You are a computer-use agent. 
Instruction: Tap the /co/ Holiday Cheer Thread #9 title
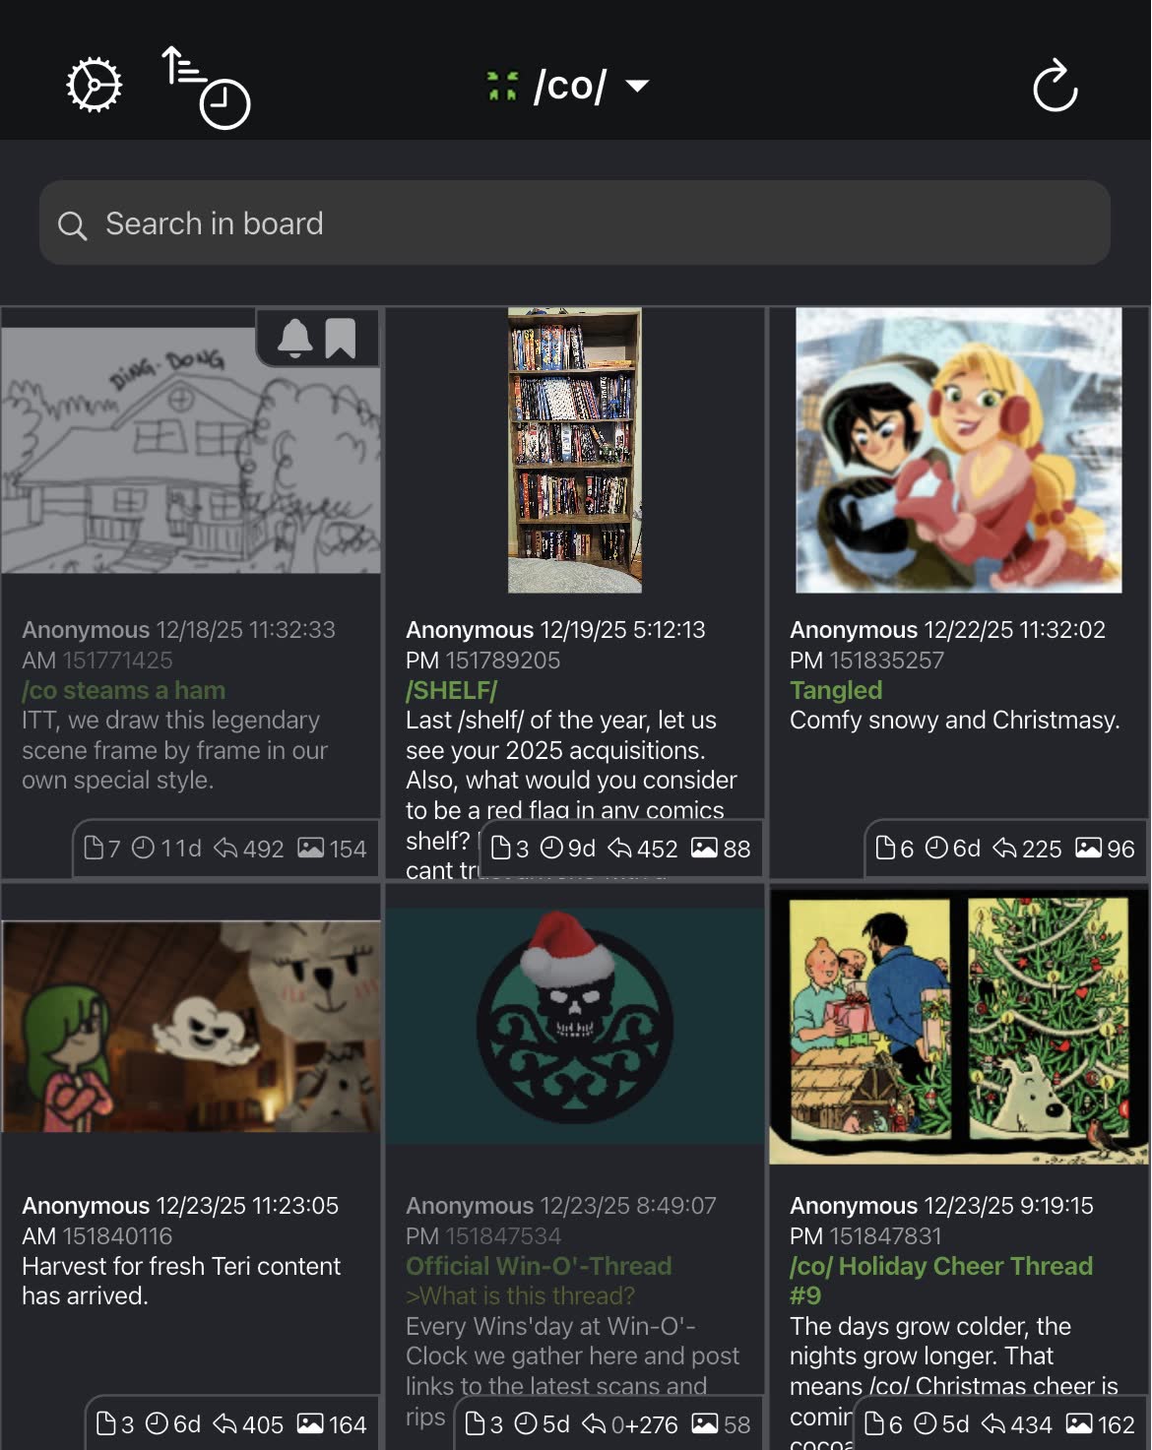[940, 1281]
